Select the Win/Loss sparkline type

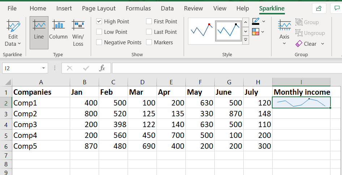[78, 32]
